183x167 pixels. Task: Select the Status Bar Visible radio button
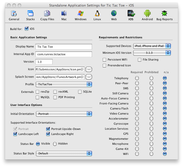[x=38, y=144]
